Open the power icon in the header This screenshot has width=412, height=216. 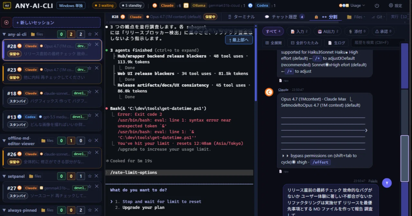pos(377,5)
